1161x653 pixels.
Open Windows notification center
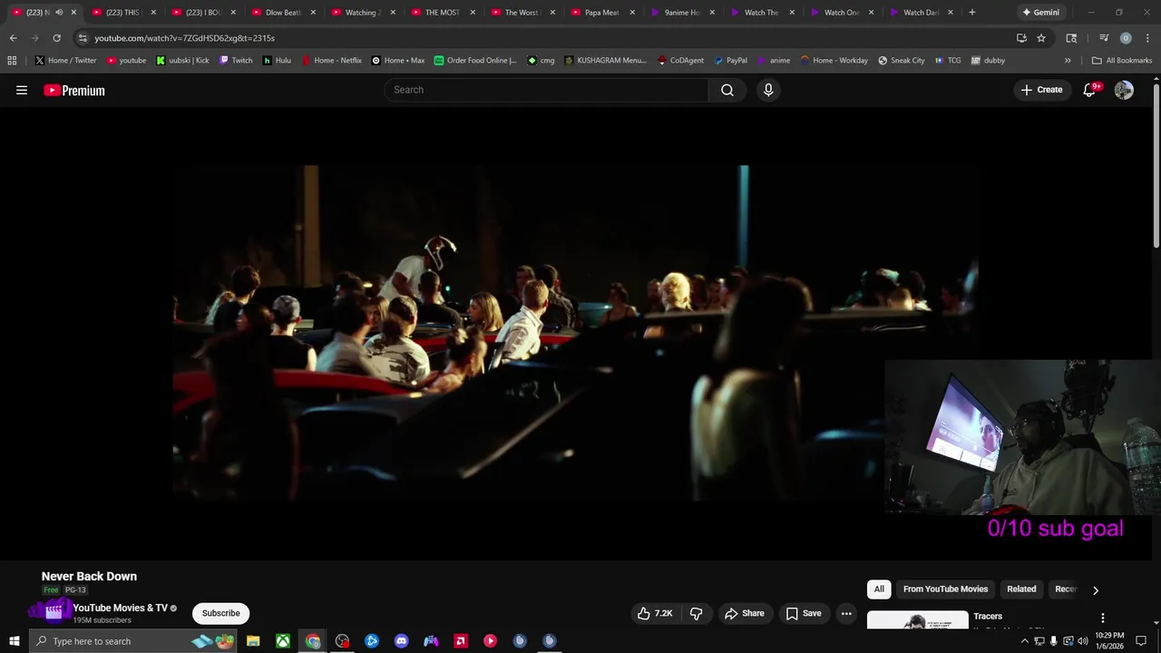(x=1141, y=641)
